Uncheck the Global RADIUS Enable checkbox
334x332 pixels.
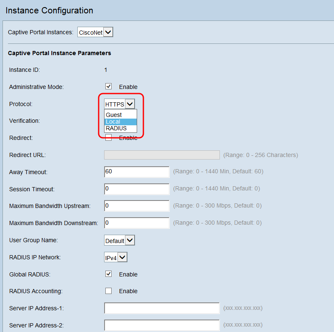[109, 274]
